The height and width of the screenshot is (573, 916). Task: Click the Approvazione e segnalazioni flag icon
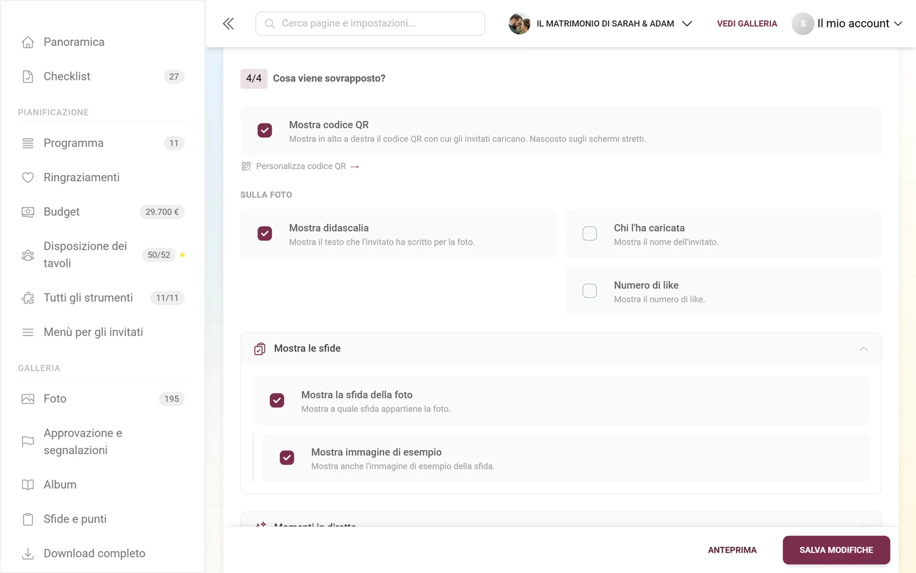point(28,442)
